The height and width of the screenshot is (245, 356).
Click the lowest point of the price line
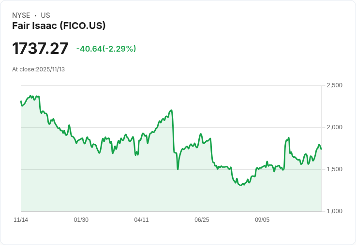pos(241,185)
